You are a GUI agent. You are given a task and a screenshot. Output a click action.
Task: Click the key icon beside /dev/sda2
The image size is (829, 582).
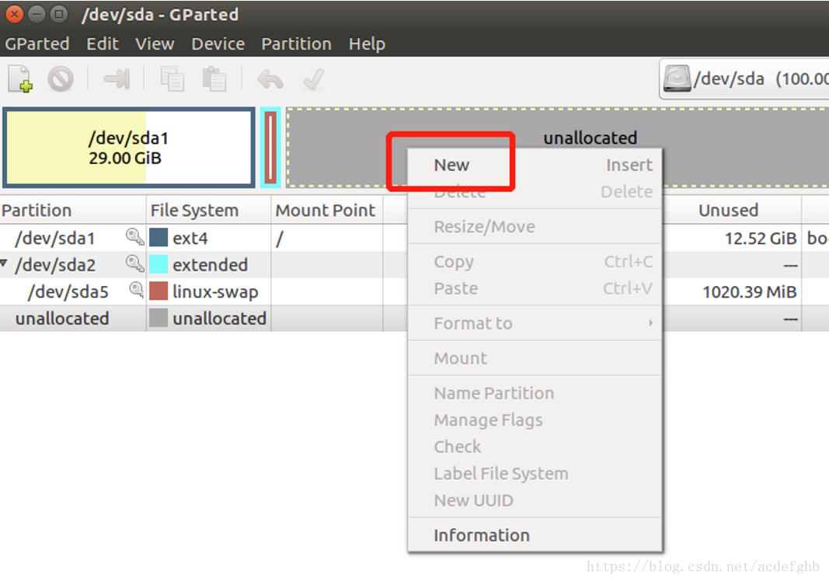click(135, 263)
